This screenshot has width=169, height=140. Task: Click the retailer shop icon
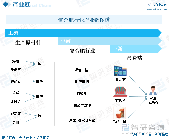click(x=120, y=92)
